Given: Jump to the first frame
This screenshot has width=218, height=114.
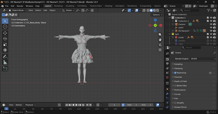Looking at the screenshot, I should [67, 105].
